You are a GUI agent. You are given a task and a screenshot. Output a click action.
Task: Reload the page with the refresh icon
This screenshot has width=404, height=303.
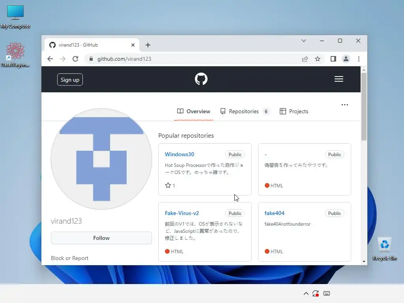pos(75,59)
